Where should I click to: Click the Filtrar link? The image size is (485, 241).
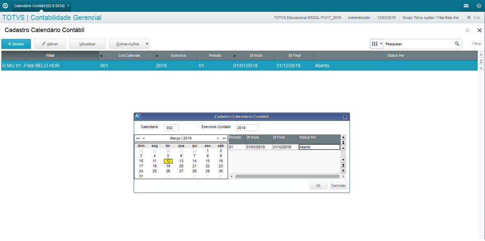click(x=477, y=44)
